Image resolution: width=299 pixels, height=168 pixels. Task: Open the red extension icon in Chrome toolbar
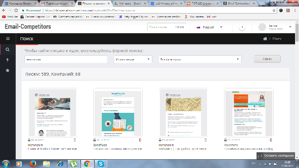pos(288,10)
